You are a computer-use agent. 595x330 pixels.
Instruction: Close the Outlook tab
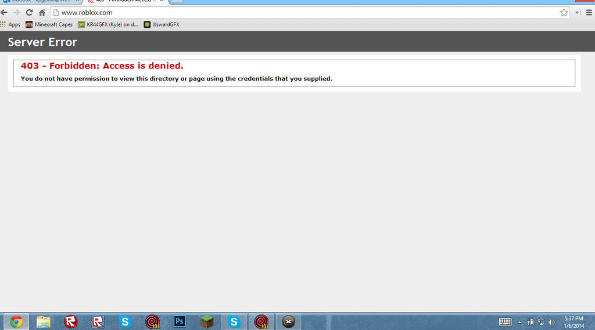(x=77, y=1)
